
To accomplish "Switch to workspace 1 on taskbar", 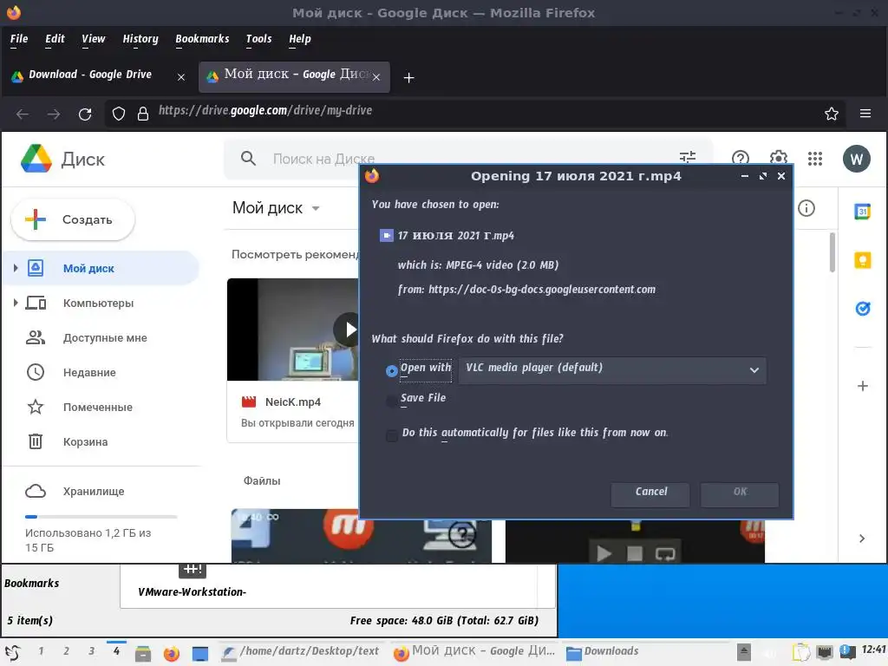I will click(x=41, y=651).
